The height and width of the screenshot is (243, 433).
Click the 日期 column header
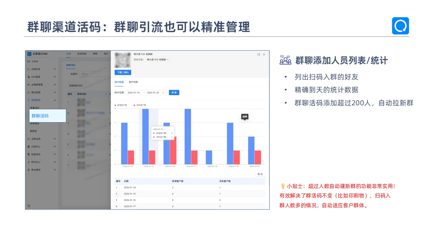coord(126,181)
